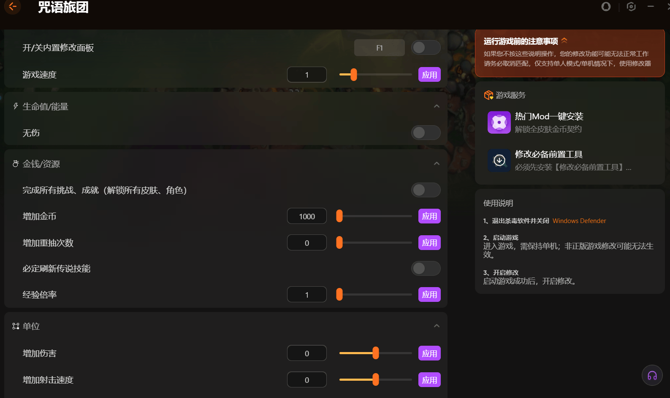Image resolution: width=670 pixels, height=398 pixels.
Task: Enable 完成所有挑战、成就 toggle
Action: 426,190
